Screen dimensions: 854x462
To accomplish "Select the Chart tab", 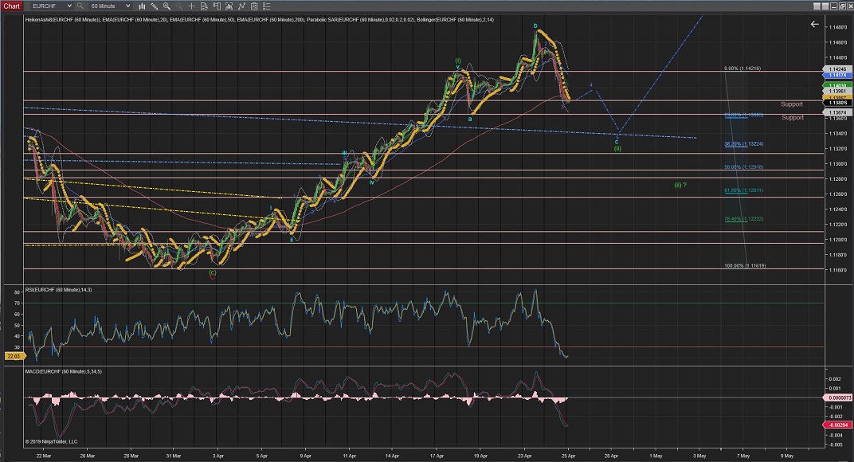I will (x=11, y=6).
